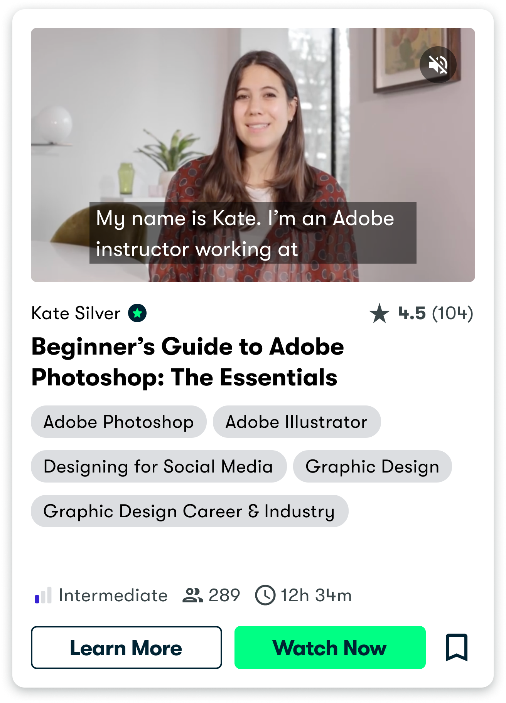Click the verified teacher badge icon

pos(137,313)
